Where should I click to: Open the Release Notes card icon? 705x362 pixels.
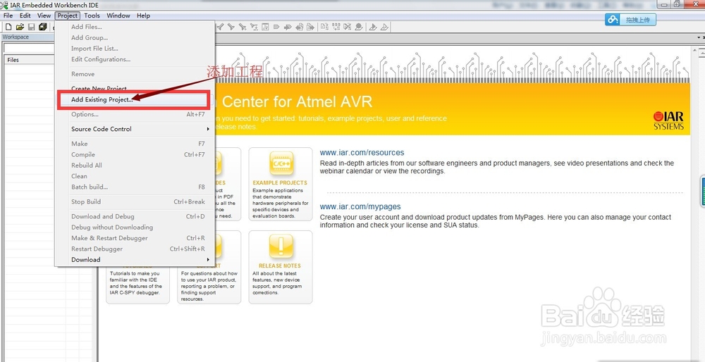coord(281,246)
